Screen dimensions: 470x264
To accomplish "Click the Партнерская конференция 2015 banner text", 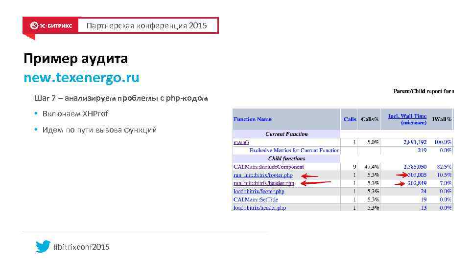I will coord(146,26).
